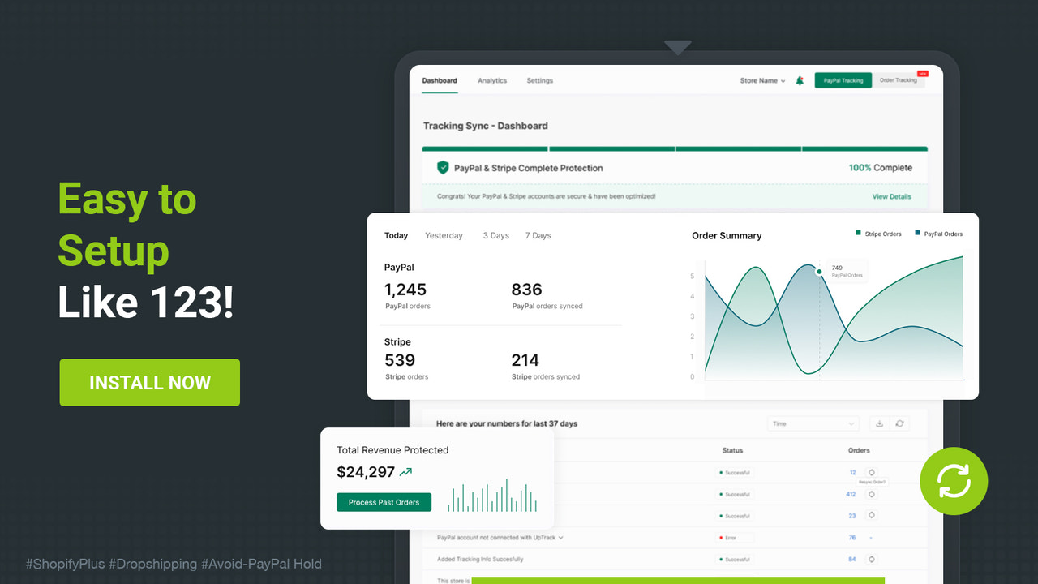Click the resync icon beside 12 orders
Screen dimensions: 1038x584
[873, 472]
